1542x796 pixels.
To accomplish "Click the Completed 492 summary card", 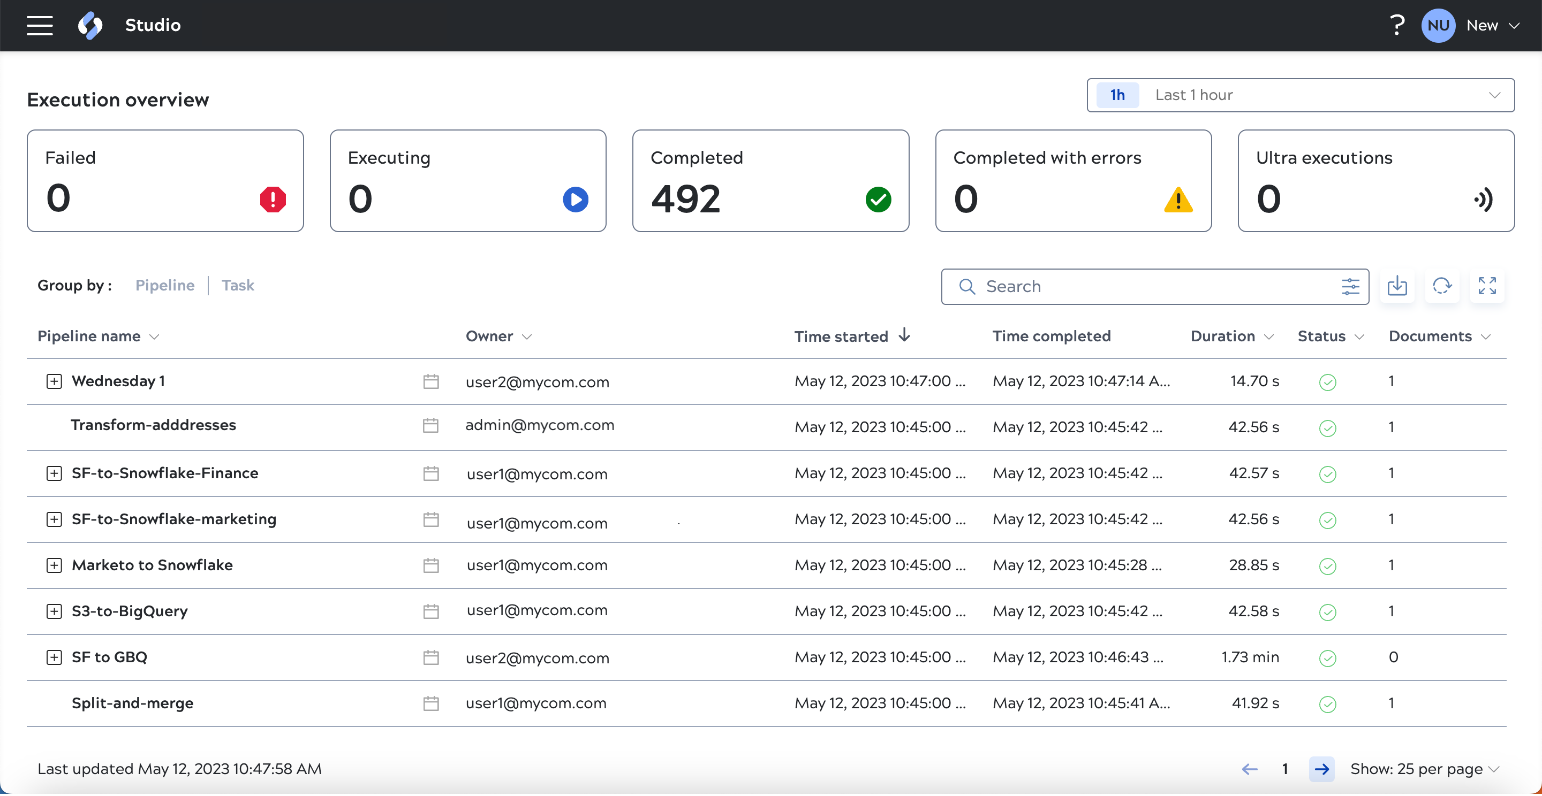I will (770, 181).
